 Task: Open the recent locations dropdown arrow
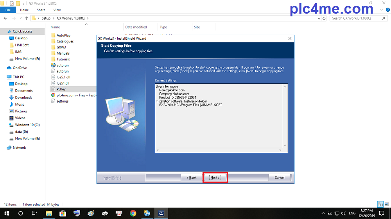(x=20, y=18)
